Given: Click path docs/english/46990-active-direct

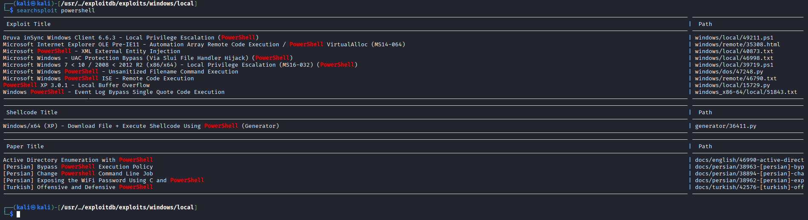Looking at the screenshot, I should click(x=749, y=160).
